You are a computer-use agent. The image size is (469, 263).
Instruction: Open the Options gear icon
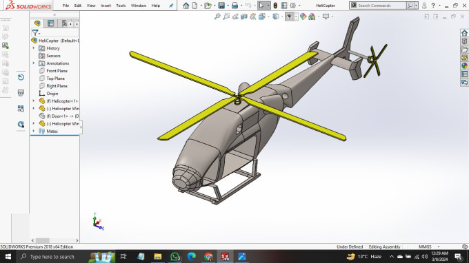click(293, 6)
